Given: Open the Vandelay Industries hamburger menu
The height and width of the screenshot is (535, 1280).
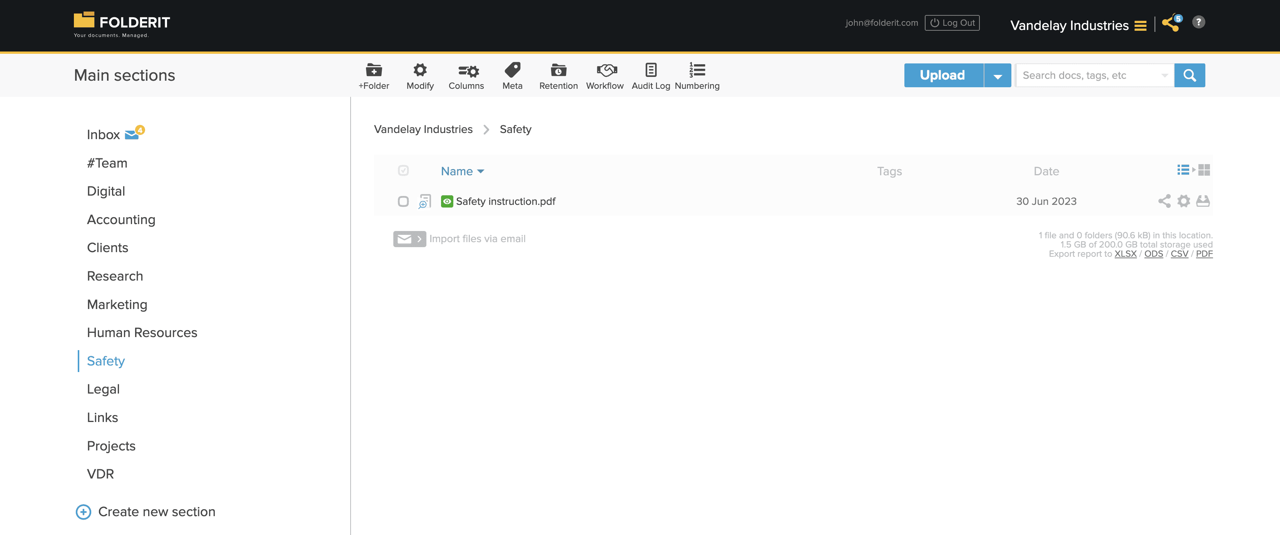Looking at the screenshot, I should (1140, 26).
